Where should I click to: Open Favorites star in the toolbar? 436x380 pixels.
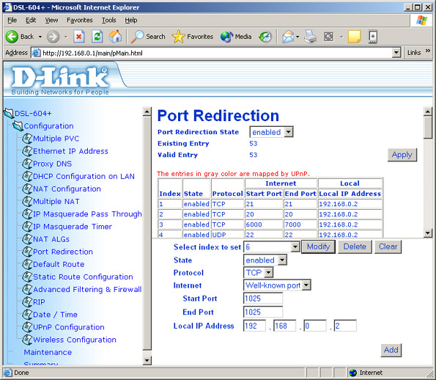[x=193, y=37]
